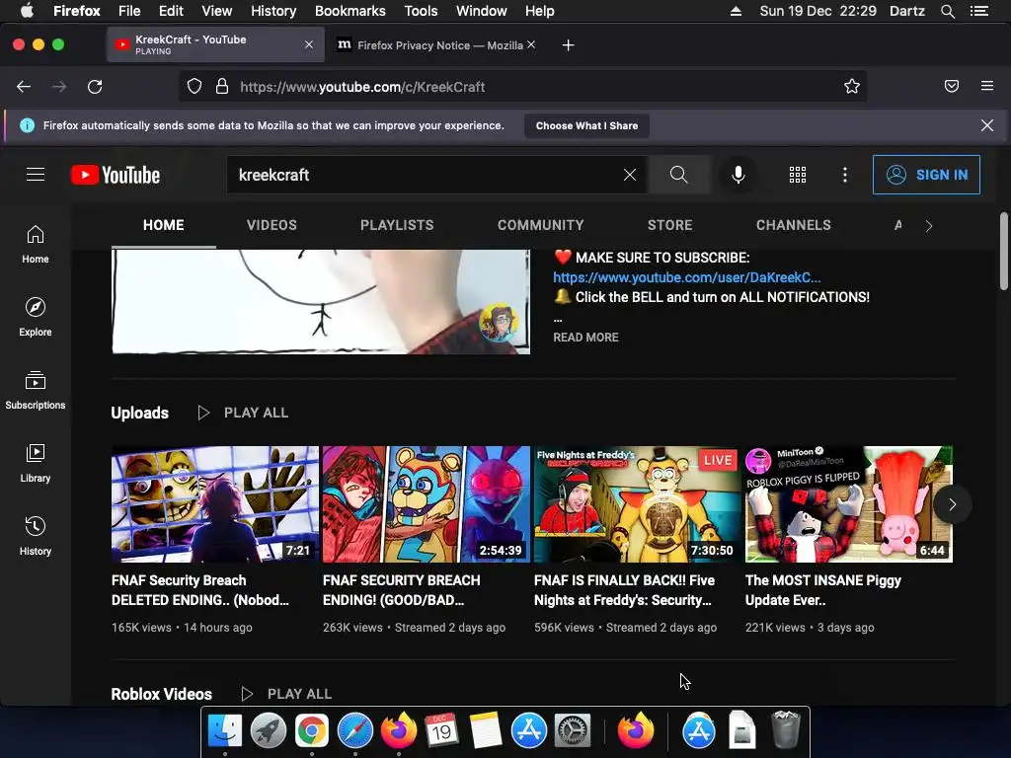Open a new browser tab
This screenshot has width=1011, height=758.
tap(568, 45)
